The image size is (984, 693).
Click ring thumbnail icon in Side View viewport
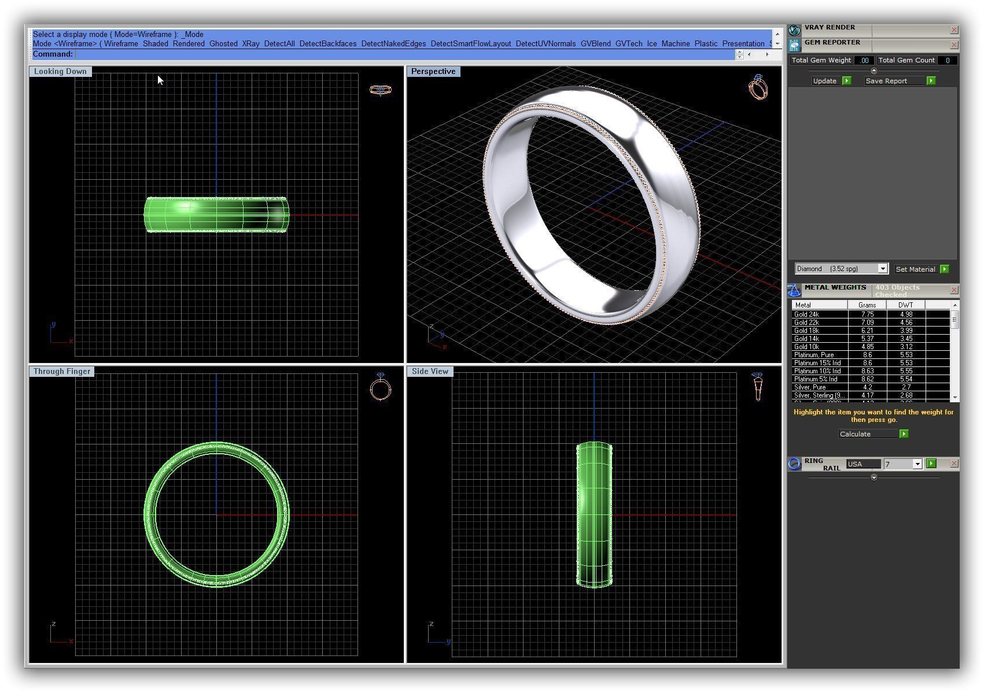pyautogui.click(x=757, y=387)
